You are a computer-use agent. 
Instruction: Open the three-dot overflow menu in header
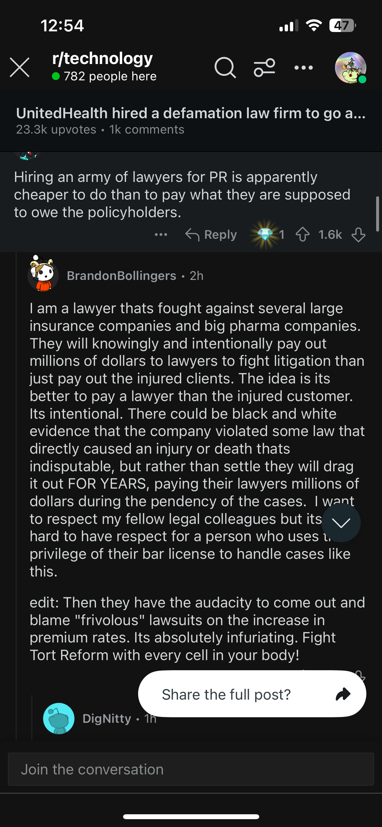[304, 68]
